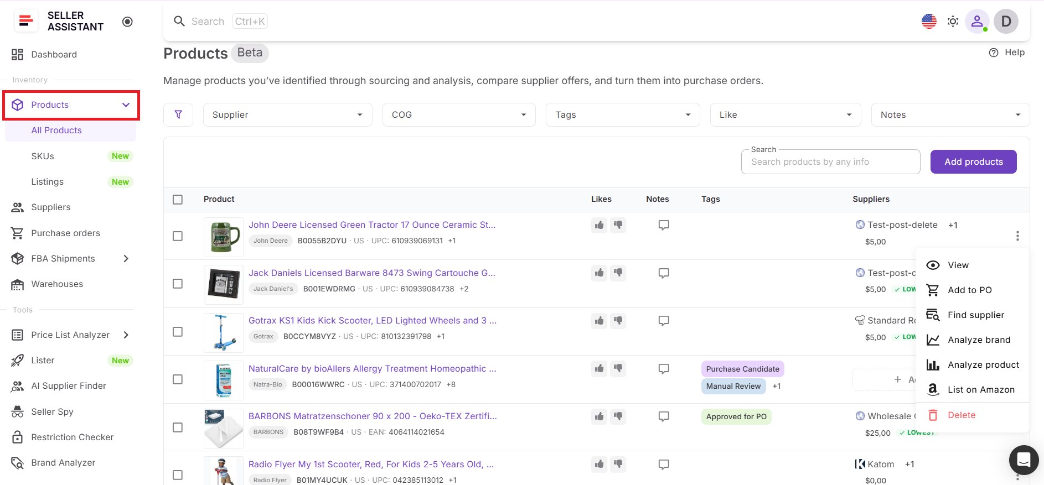1044x485 pixels.
Task: Open the AI Supplier Finder tool
Action: [69, 386]
